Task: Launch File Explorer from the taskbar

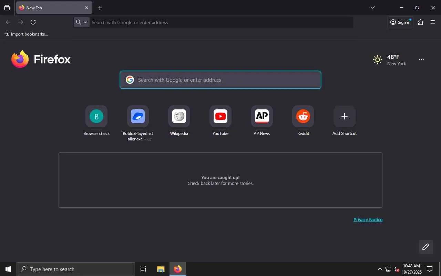Action: pyautogui.click(x=161, y=269)
